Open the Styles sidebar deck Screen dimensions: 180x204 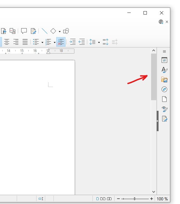point(164,70)
